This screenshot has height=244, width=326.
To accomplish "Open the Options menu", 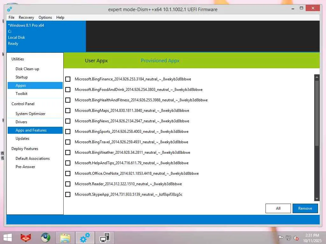I will point(45,17).
